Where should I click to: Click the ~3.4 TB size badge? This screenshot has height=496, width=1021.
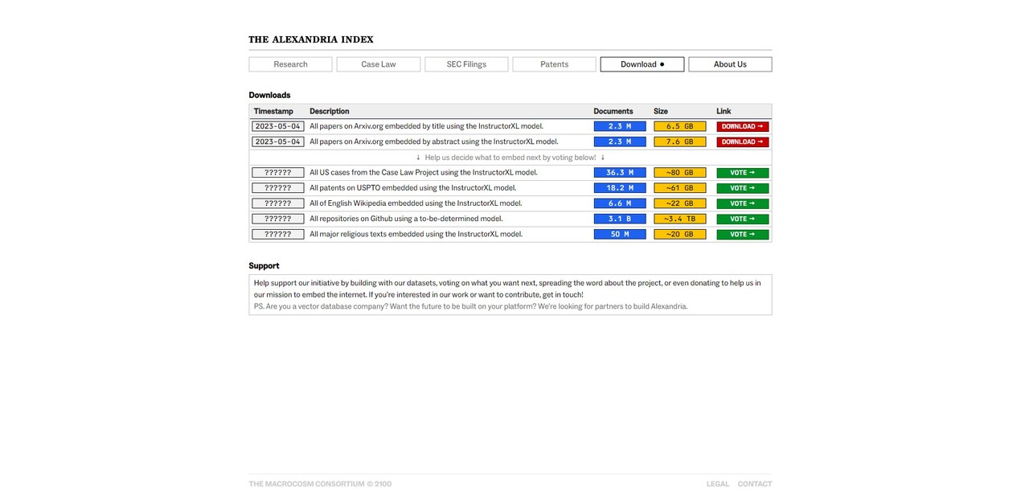(679, 218)
